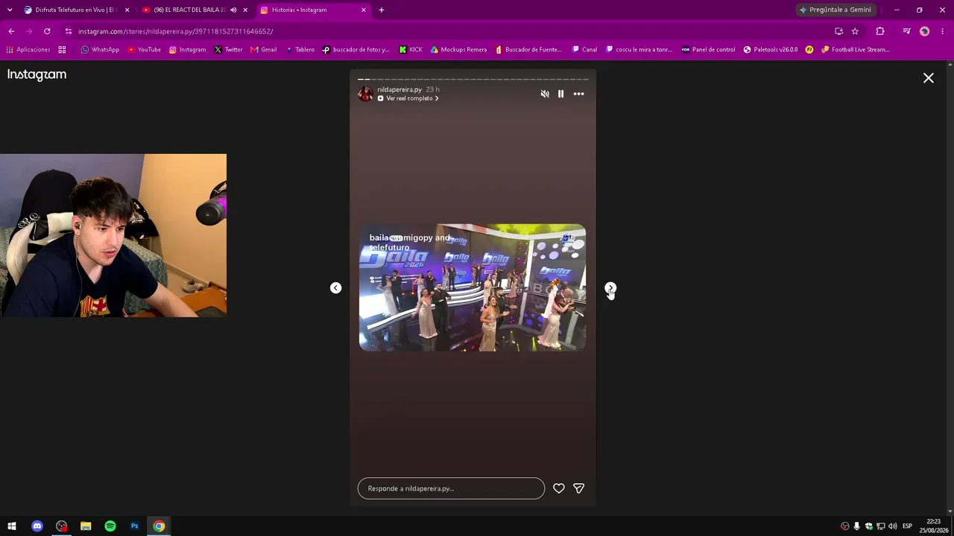The image size is (954, 536).
Task: Go to the next story with right arrow
Action: pyautogui.click(x=610, y=288)
